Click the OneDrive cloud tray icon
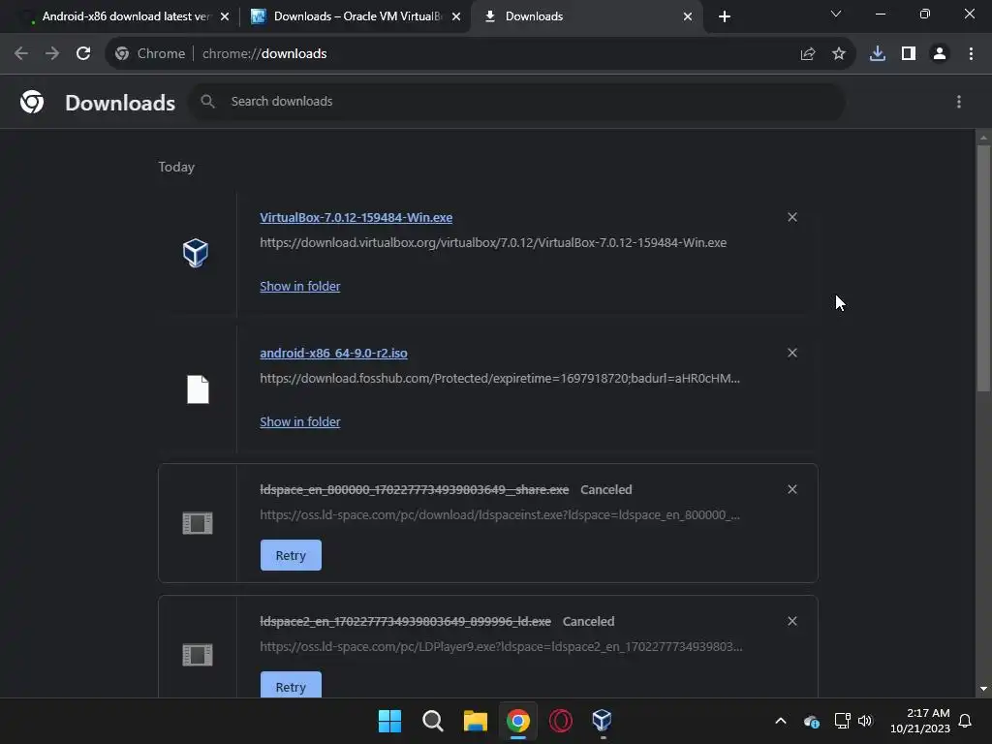The height and width of the screenshot is (744, 992). (x=812, y=721)
